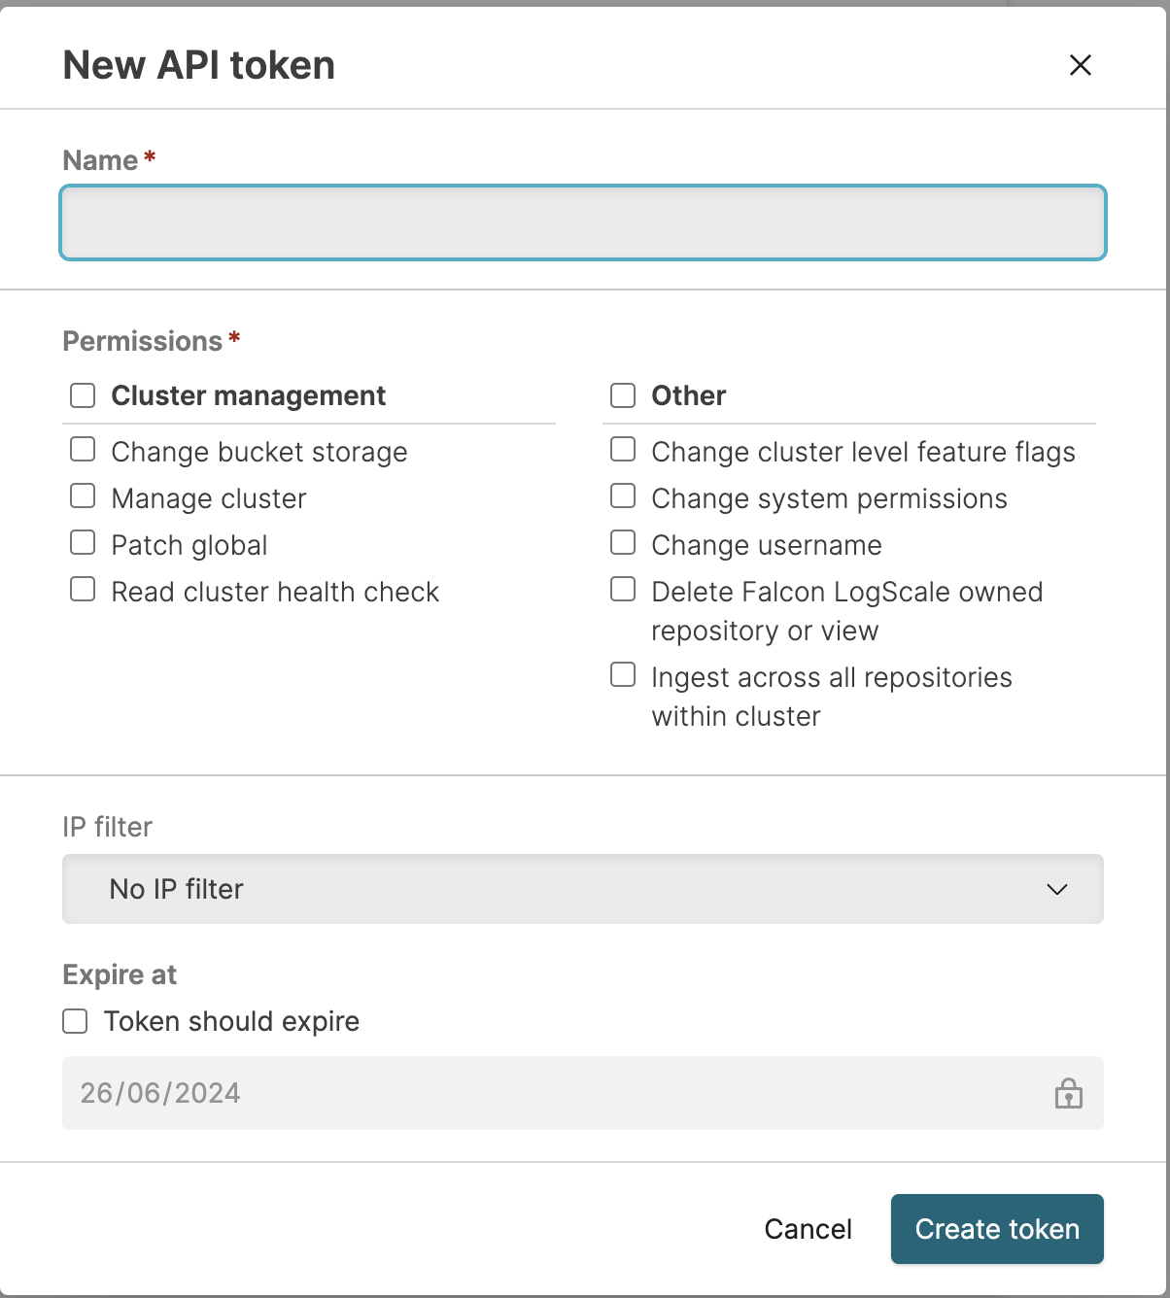
Task: Enable Change system permissions checkbox
Action: (x=623, y=496)
